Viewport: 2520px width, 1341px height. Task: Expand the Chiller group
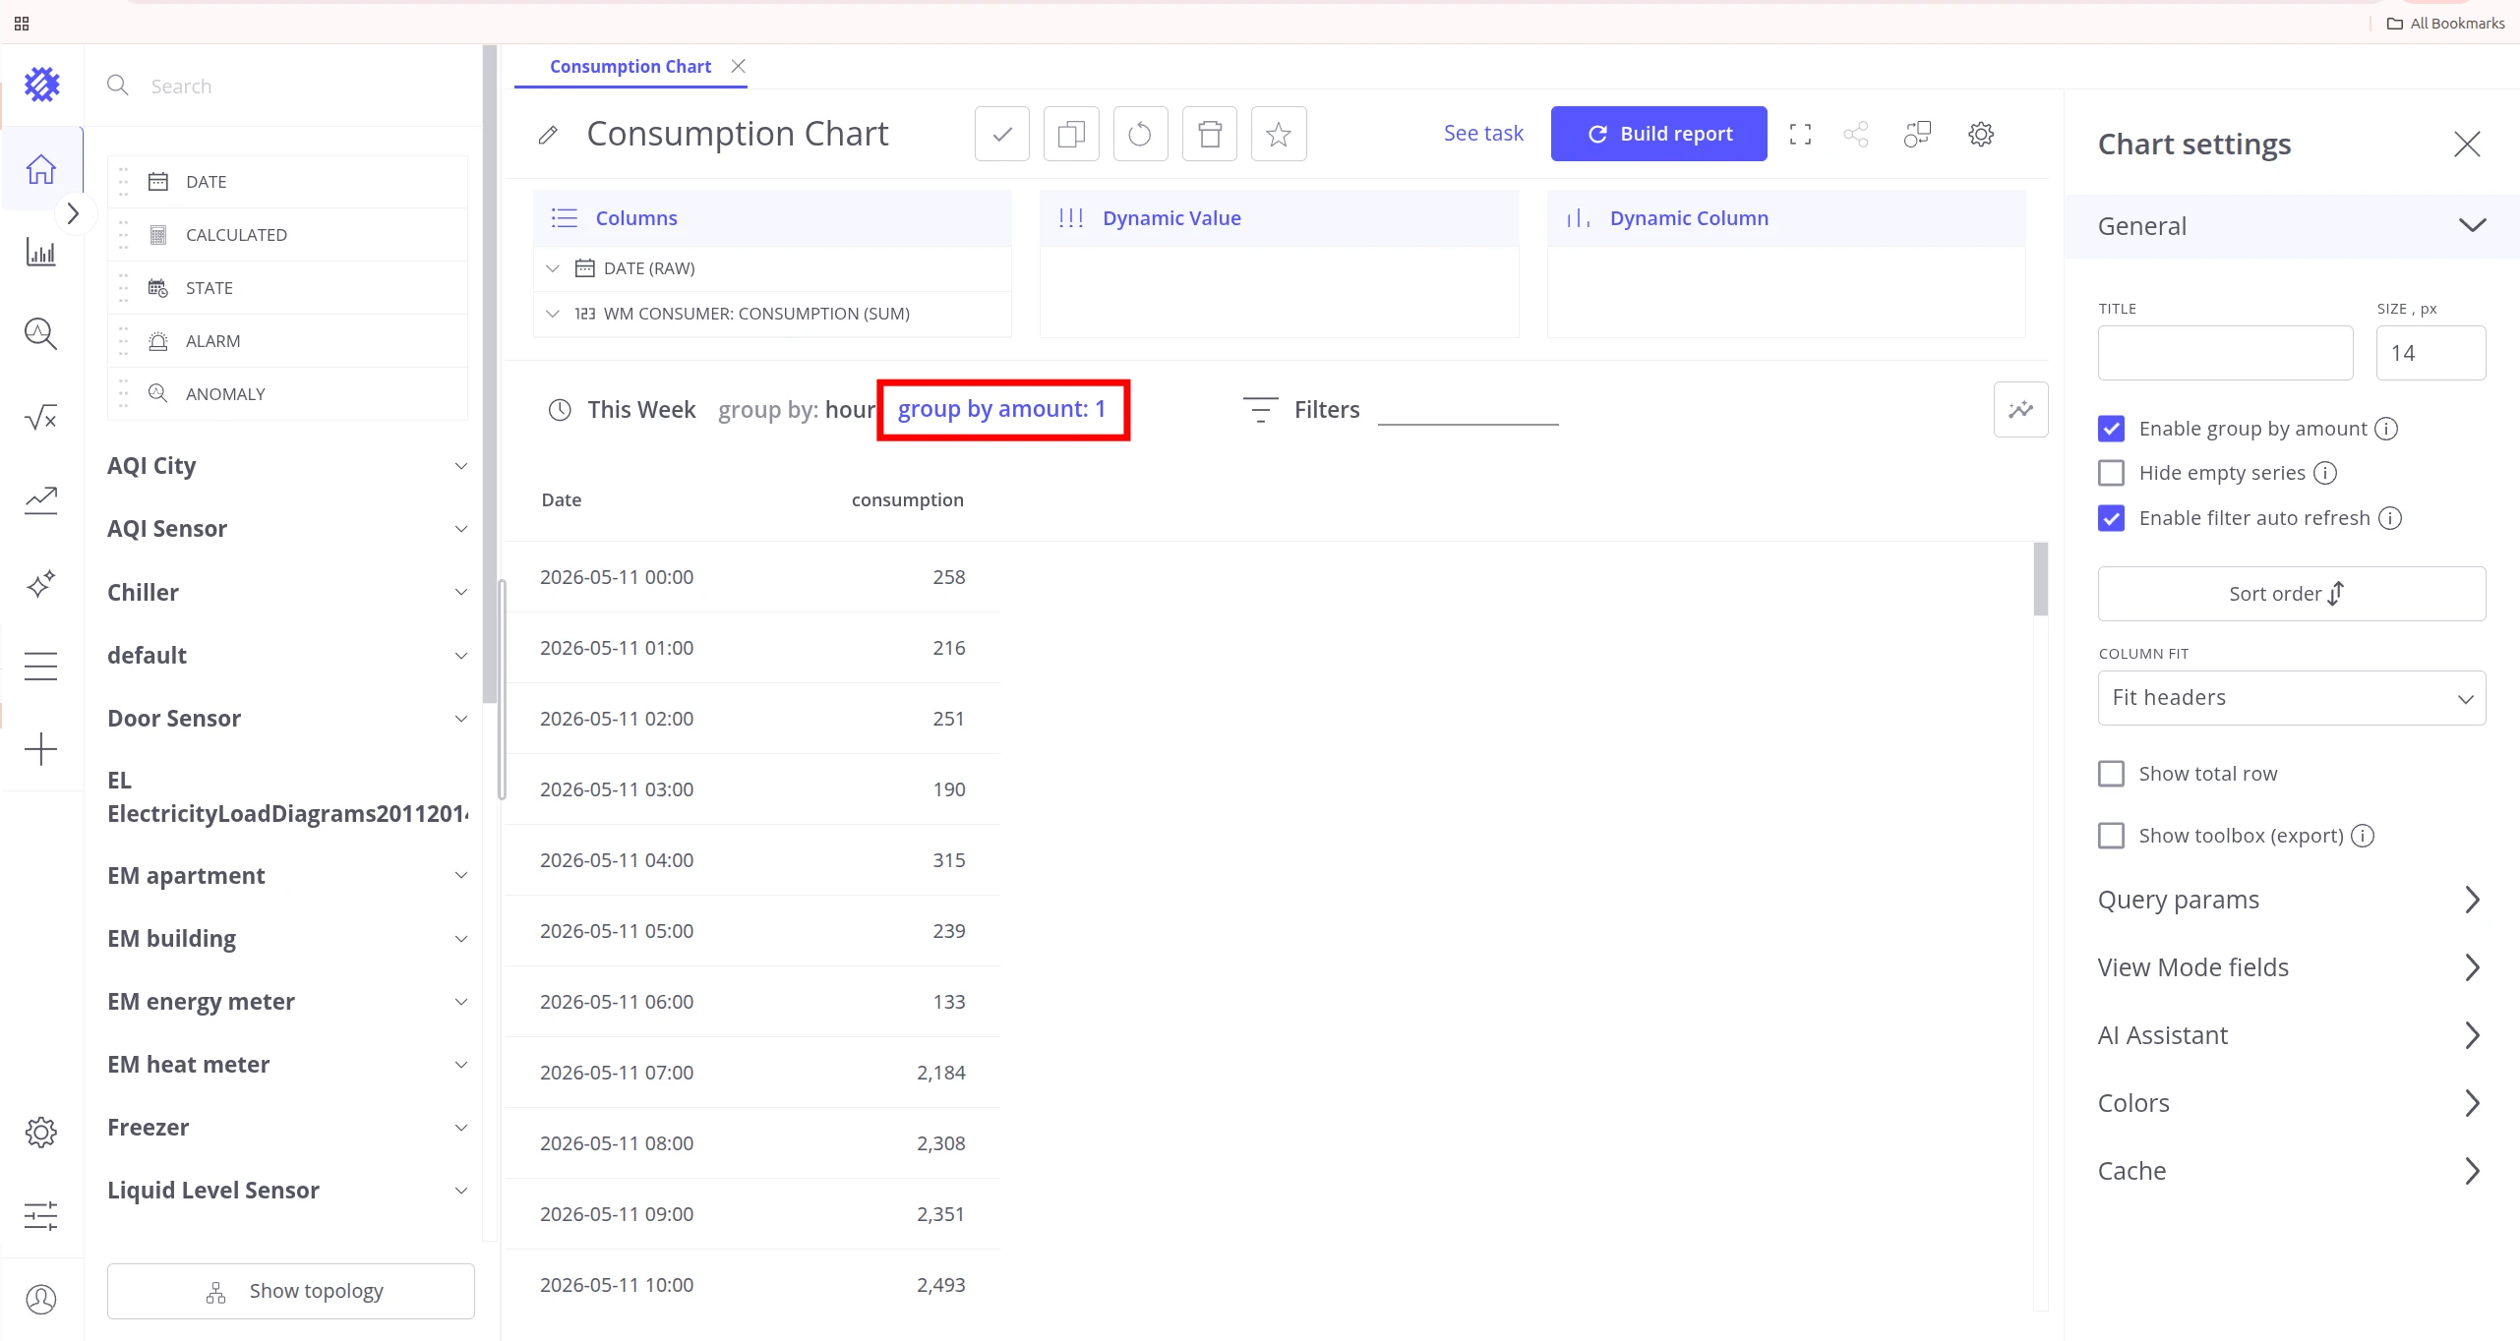pos(460,592)
